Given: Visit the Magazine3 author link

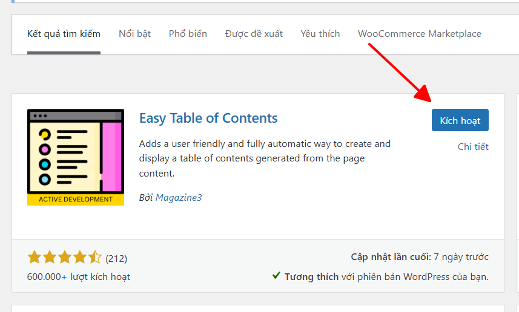Looking at the screenshot, I should pos(179,198).
